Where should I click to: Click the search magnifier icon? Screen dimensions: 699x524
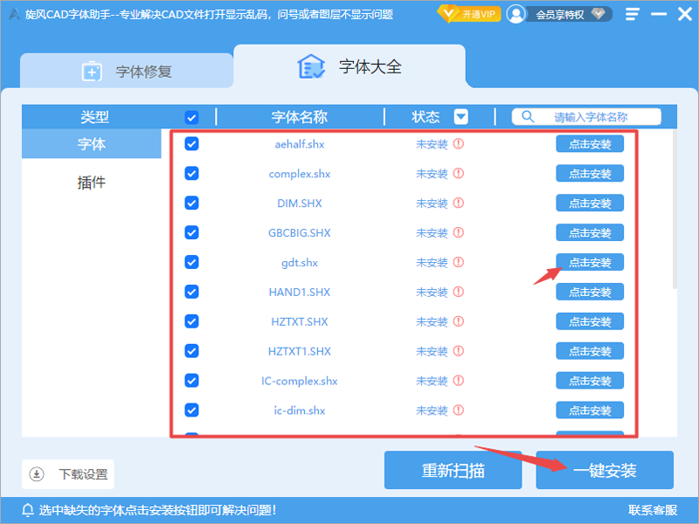click(528, 117)
